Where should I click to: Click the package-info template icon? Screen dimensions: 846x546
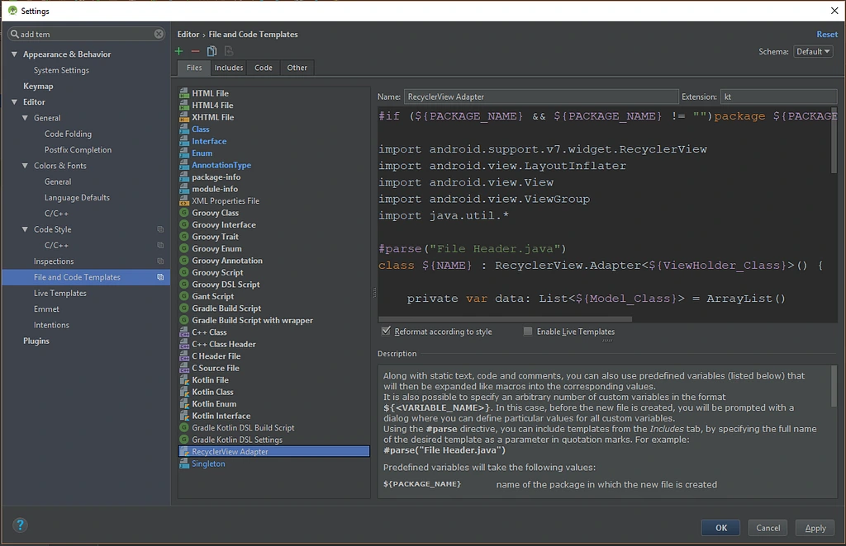[x=184, y=177]
